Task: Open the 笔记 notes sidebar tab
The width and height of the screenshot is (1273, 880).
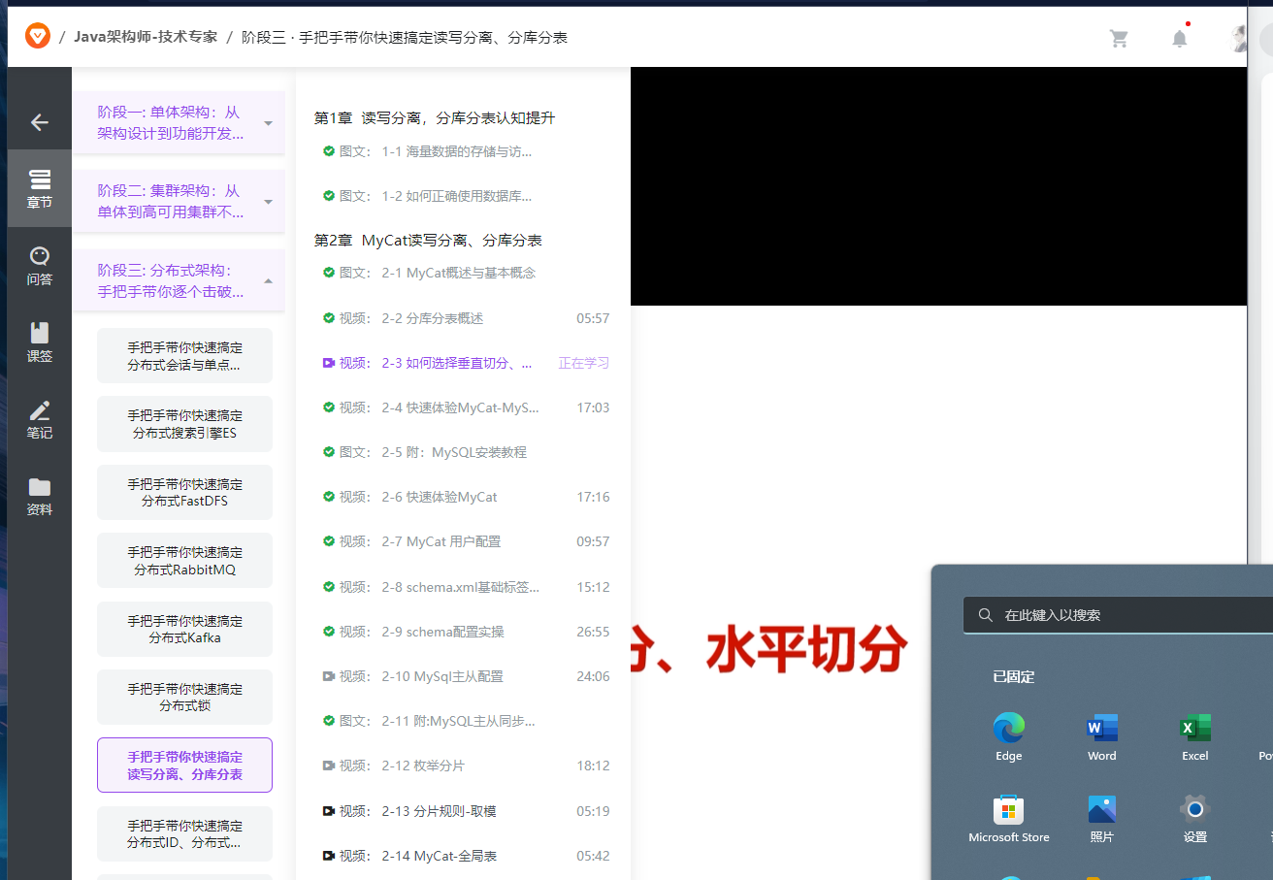Action: (x=40, y=418)
